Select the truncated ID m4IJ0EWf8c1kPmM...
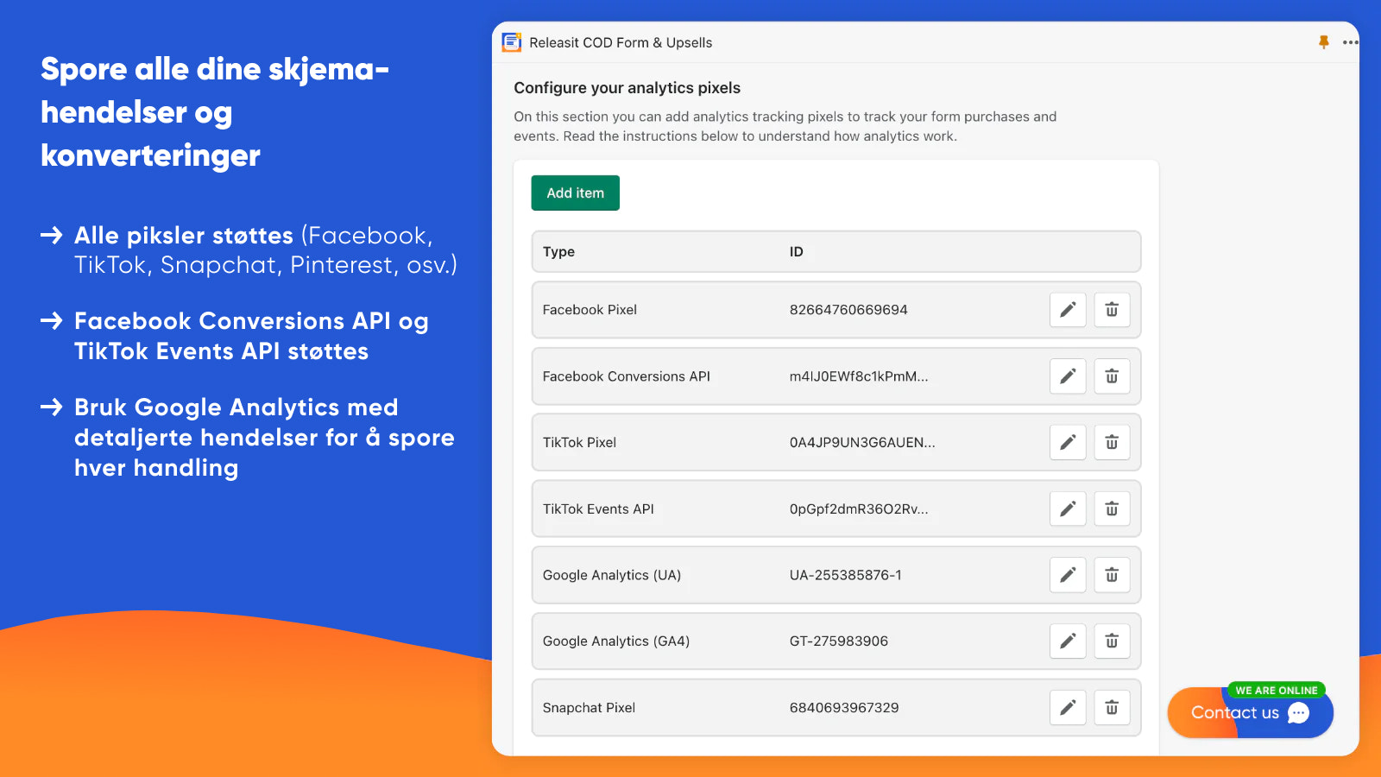The image size is (1381, 777). [x=859, y=376]
